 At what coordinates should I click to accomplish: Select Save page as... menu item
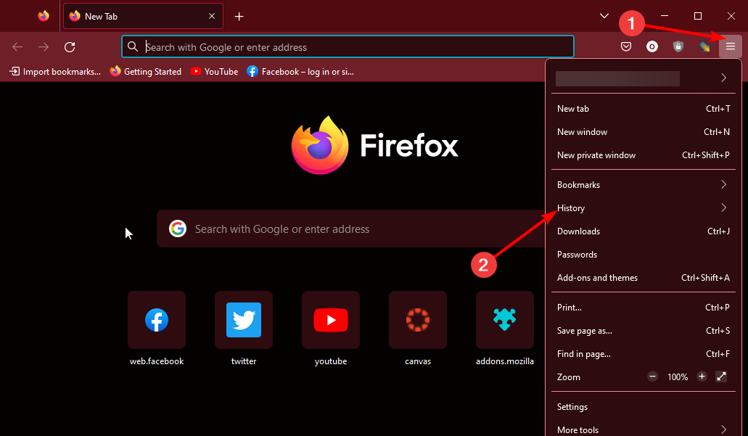(x=643, y=331)
